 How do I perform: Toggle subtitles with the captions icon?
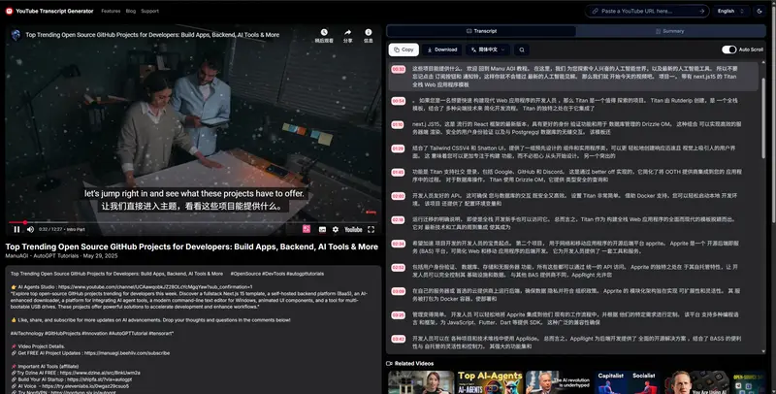tap(322, 229)
